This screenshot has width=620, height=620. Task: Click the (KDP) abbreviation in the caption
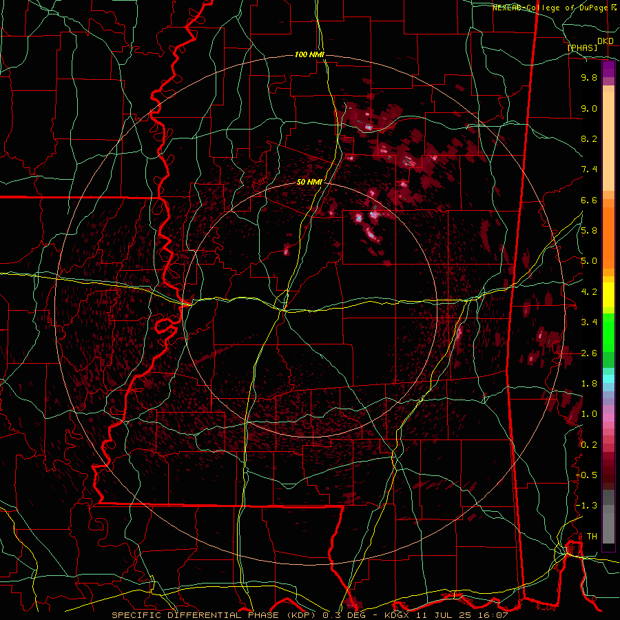pos(301,615)
